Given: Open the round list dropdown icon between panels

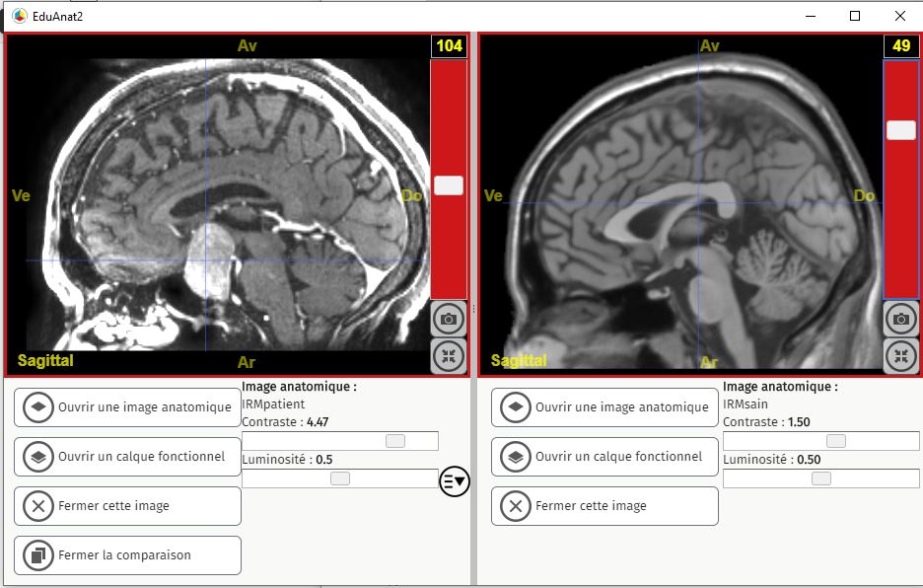Looking at the screenshot, I should [455, 481].
